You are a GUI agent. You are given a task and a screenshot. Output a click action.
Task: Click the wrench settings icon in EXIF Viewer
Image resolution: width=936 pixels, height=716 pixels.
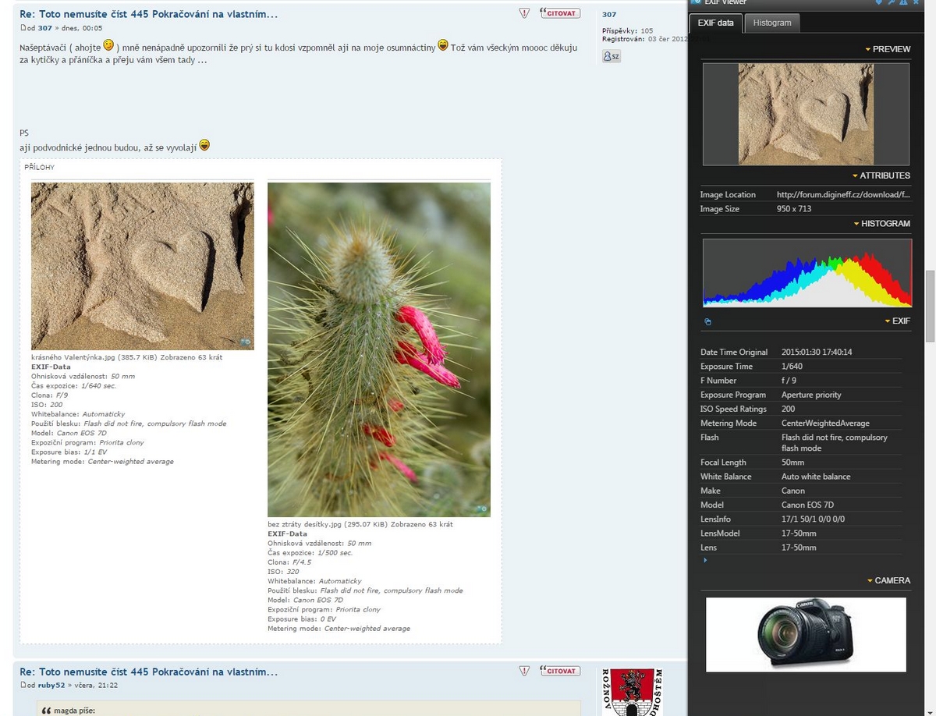click(891, 2)
